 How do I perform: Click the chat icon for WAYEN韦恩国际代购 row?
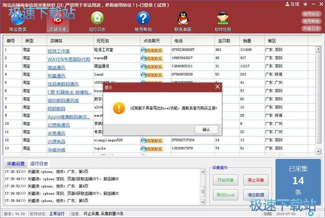(152, 58)
